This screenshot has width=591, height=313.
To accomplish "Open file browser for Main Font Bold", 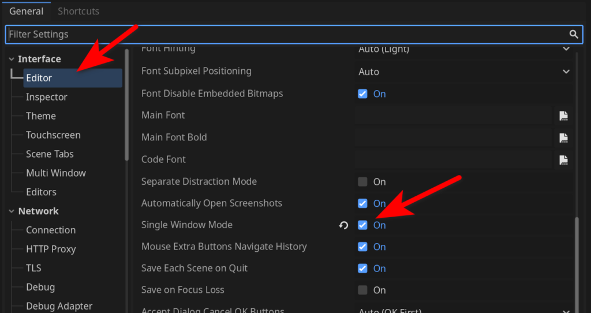I will pyautogui.click(x=563, y=137).
